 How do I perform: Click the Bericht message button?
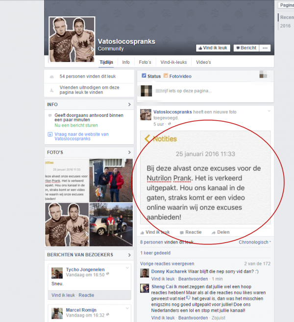[x=246, y=48]
